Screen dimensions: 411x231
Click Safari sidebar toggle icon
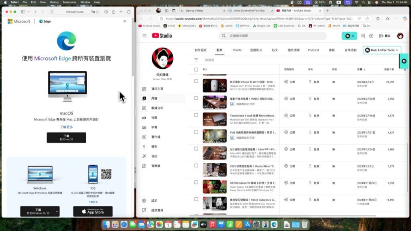point(23,12)
